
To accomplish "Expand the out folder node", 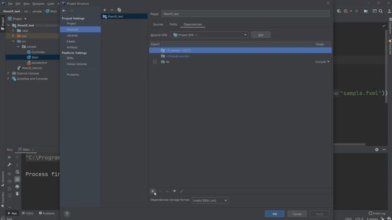I will pos(13,36).
